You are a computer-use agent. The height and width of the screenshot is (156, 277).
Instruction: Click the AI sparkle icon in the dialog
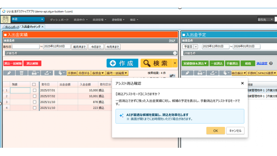[121, 116]
